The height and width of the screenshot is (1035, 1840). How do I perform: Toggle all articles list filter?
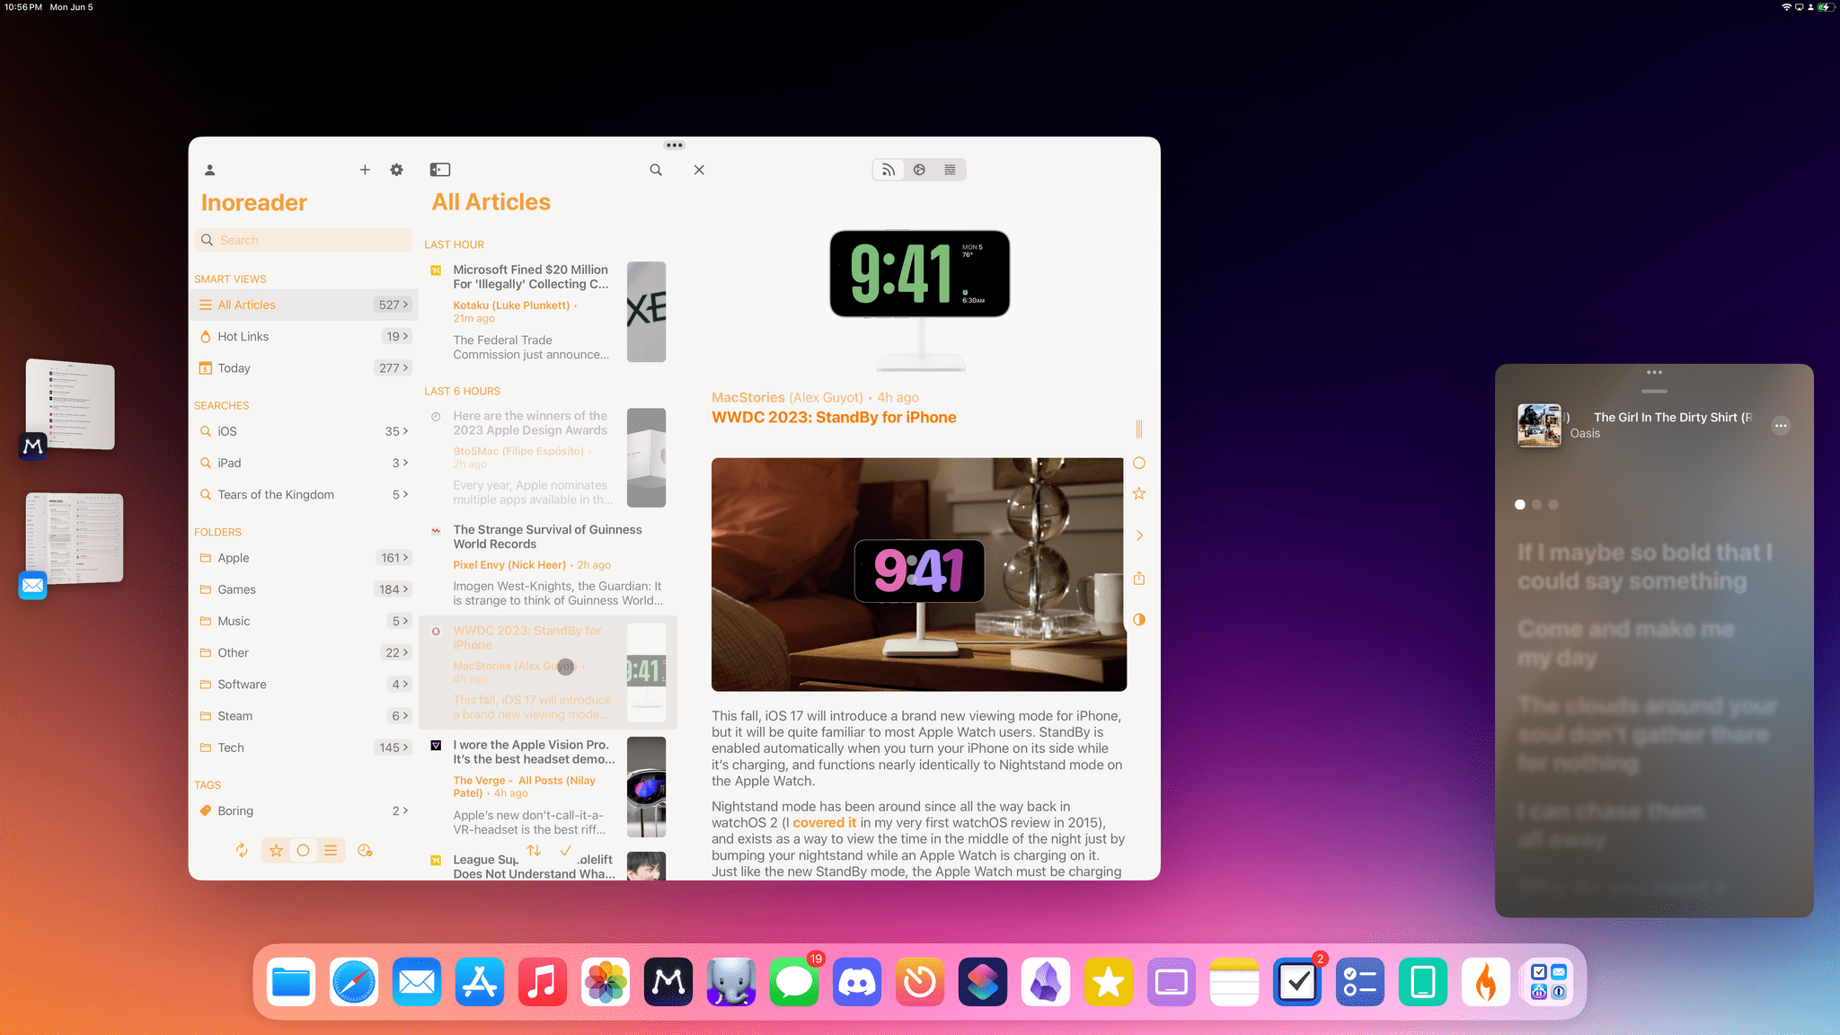331,850
